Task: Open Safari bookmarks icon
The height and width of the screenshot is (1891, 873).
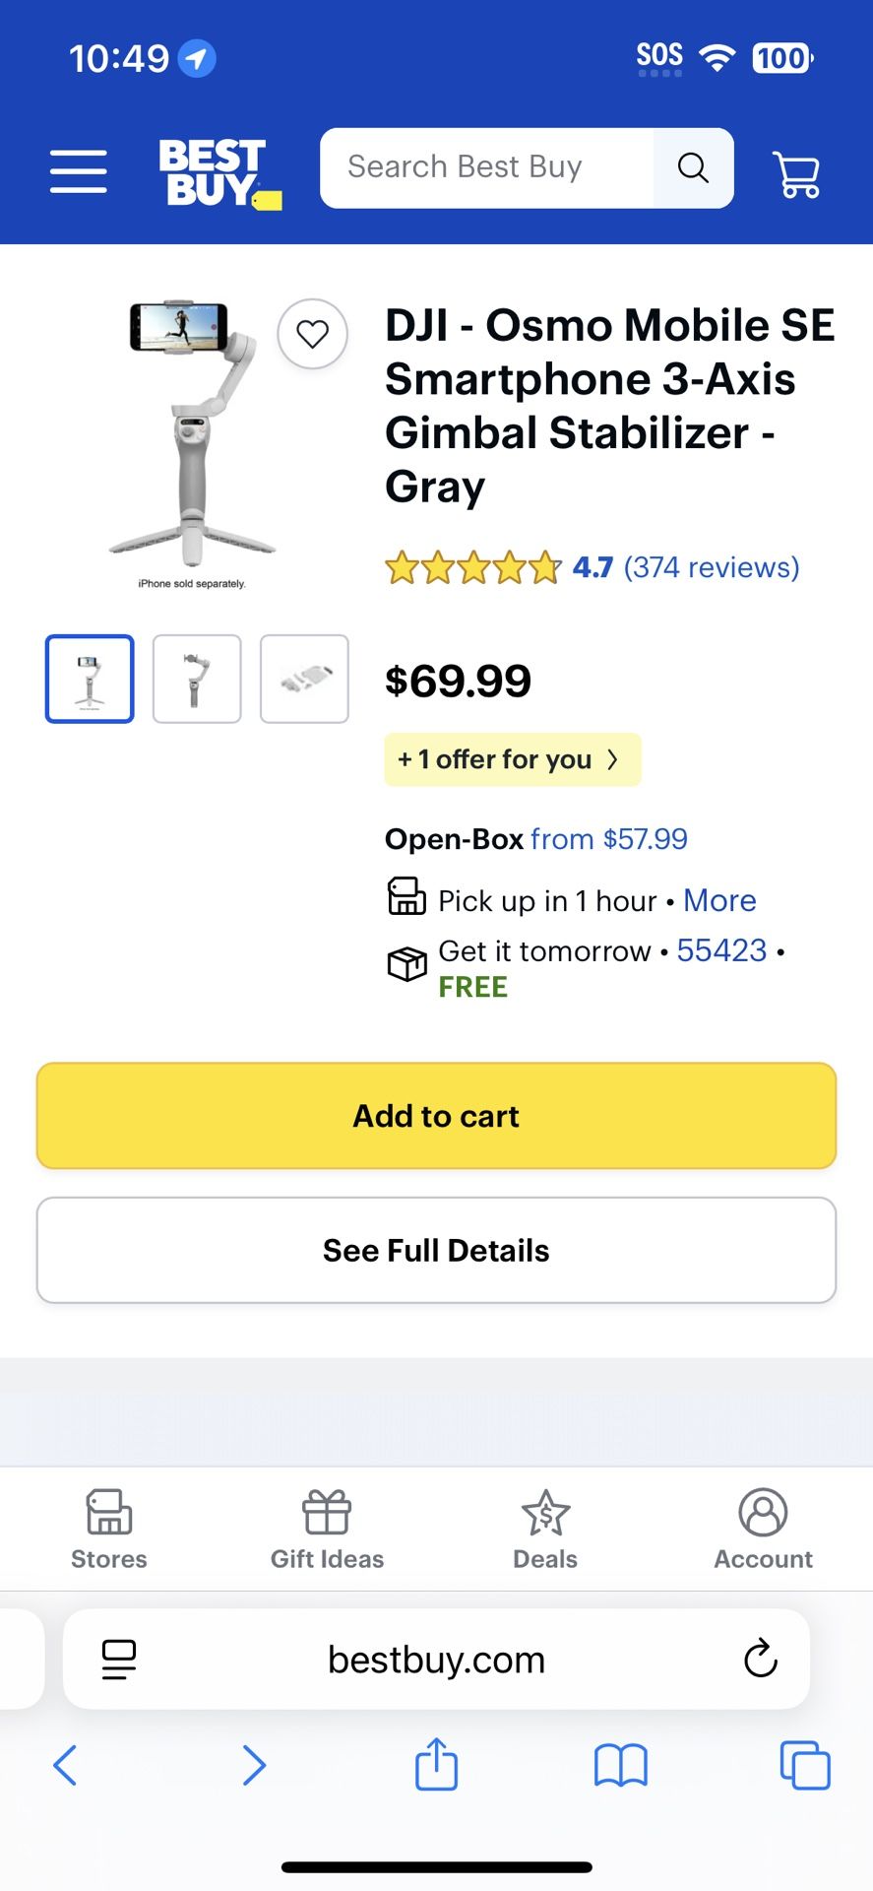Action: (x=620, y=1764)
